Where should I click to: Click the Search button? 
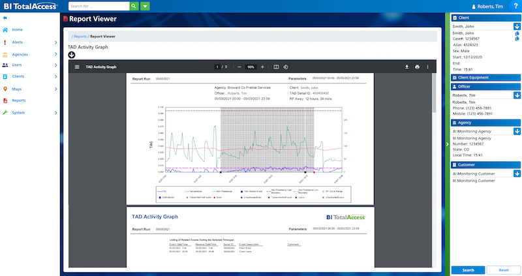tap(468, 269)
